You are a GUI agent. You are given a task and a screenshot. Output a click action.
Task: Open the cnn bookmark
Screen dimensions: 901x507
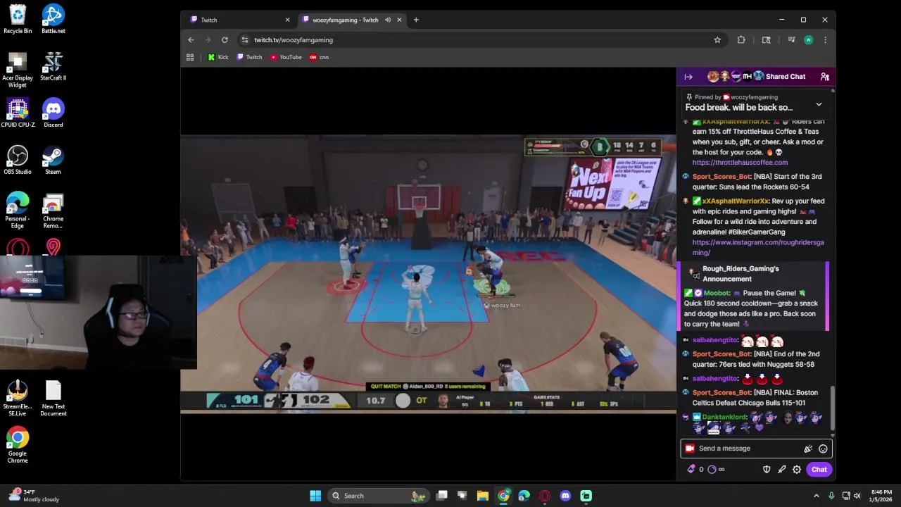pos(319,57)
